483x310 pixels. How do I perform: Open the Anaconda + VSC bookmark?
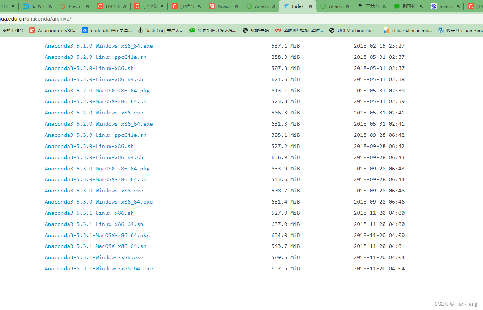[53, 31]
